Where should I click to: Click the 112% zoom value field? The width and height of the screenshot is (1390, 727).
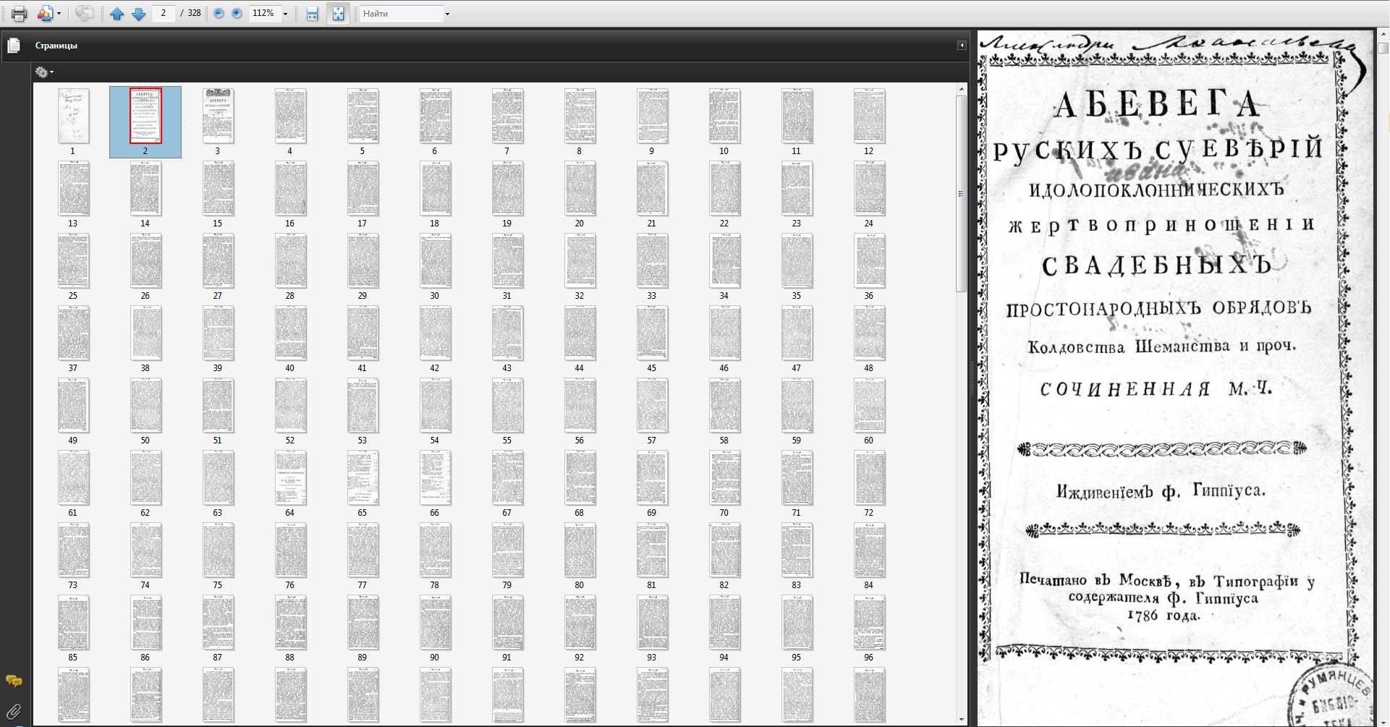264,13
